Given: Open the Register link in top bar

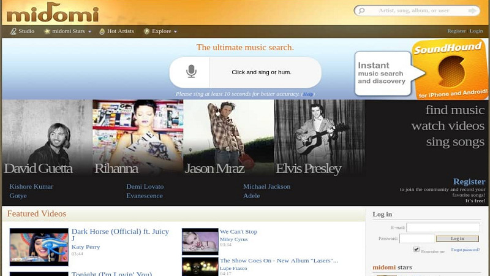Looking at the screenshot, I should tap(456, 31).
